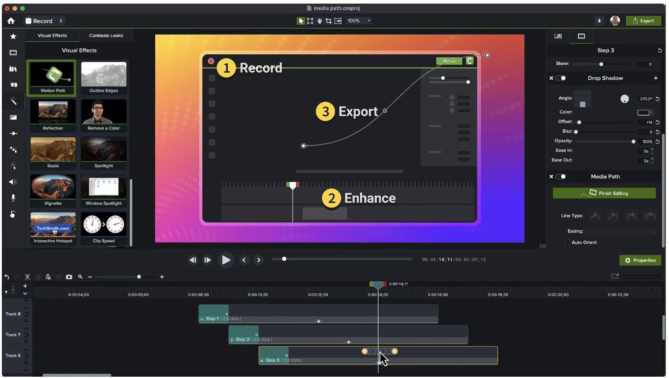This screenshot has height=378, width=669.
Task: Expand Drop Shadow options with plus
Action: 655,78
